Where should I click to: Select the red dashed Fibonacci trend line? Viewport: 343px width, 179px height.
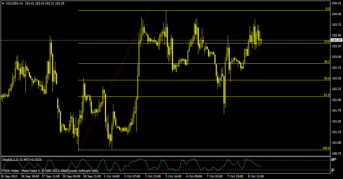114,80
